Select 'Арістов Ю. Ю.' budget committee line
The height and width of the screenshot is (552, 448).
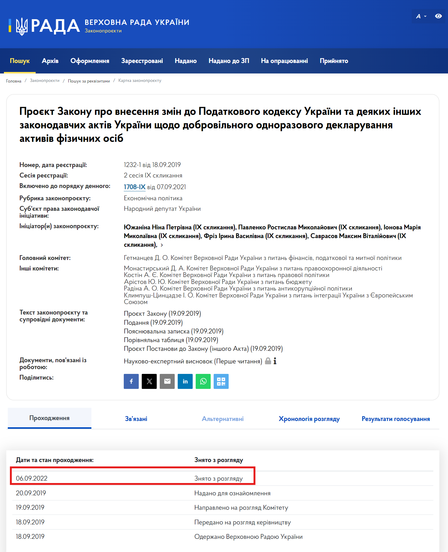(218, 282)
